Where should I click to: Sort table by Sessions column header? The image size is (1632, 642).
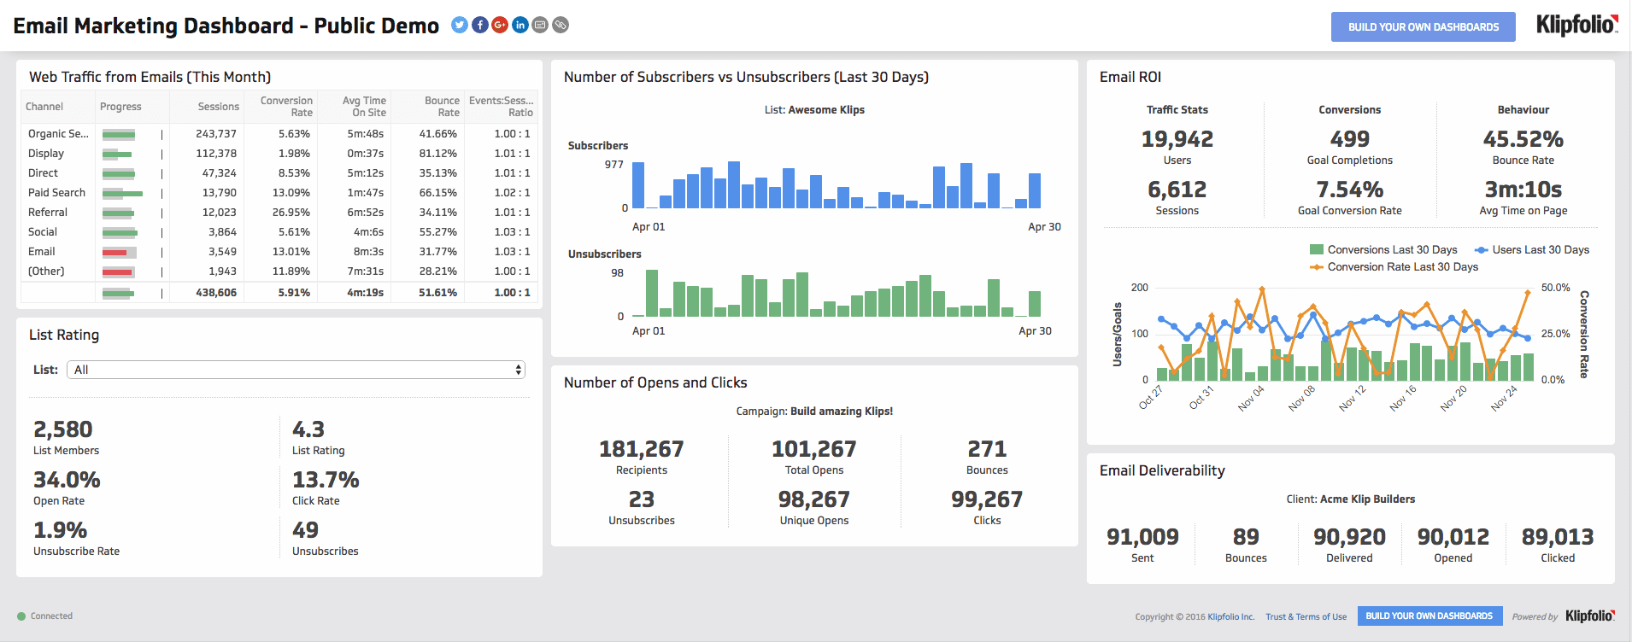click(219, 107)
